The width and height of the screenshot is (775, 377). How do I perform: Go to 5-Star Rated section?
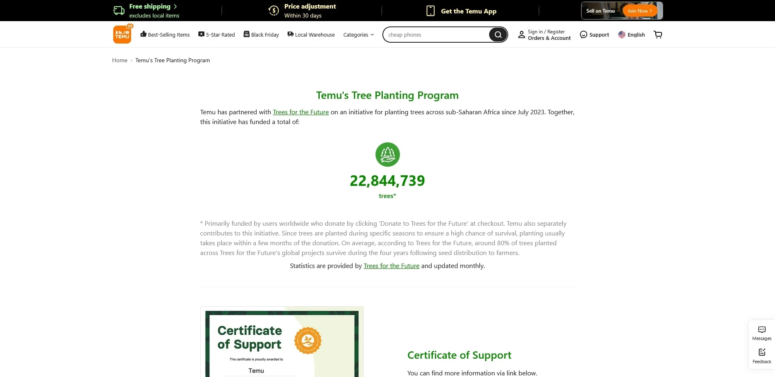(216, 35)
